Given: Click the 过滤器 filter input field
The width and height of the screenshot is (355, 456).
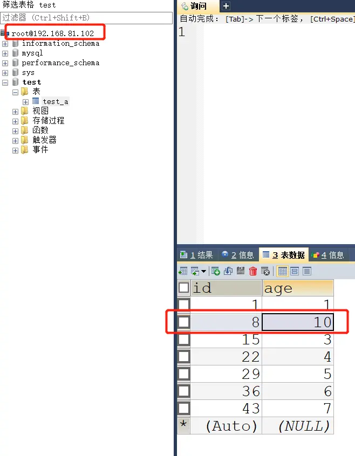Looking at the screenshot, I should click(86, 18).
